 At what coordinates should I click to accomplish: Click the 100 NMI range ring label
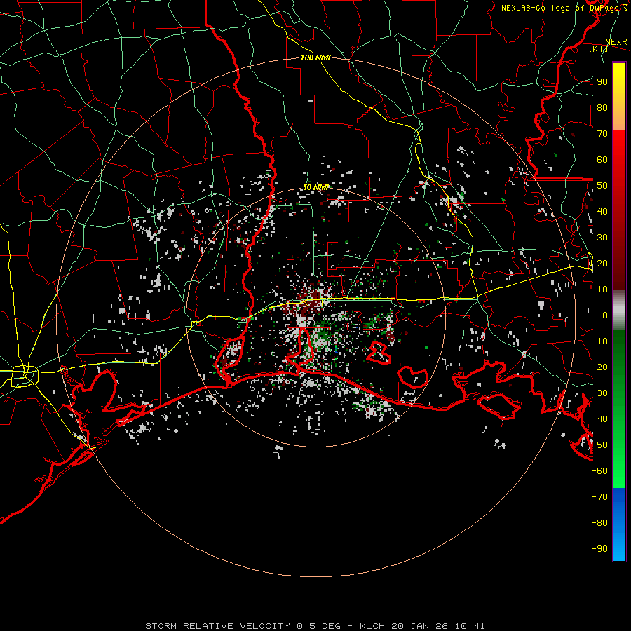[x=315, y=57]
